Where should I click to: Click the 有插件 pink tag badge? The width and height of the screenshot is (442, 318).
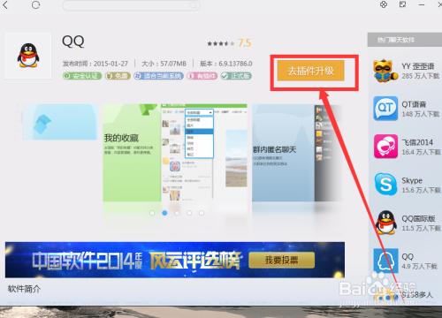pyautogui.click(x=202, y=76)
